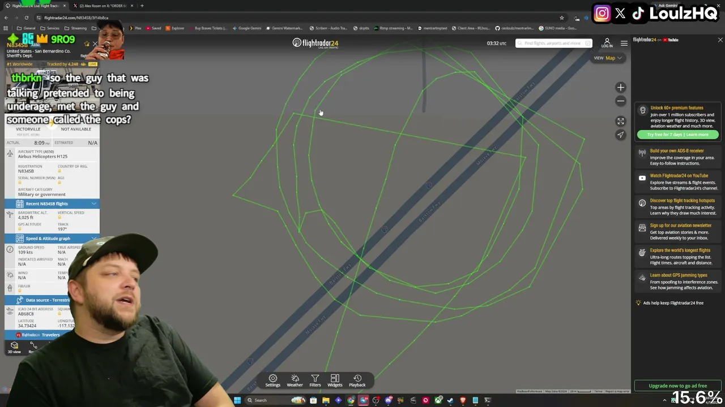Go back in browser history
The width and height of the screenshot is (725, 407).
click(6, 18)
